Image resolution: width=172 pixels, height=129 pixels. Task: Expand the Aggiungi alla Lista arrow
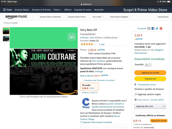[x=164, y=106]
